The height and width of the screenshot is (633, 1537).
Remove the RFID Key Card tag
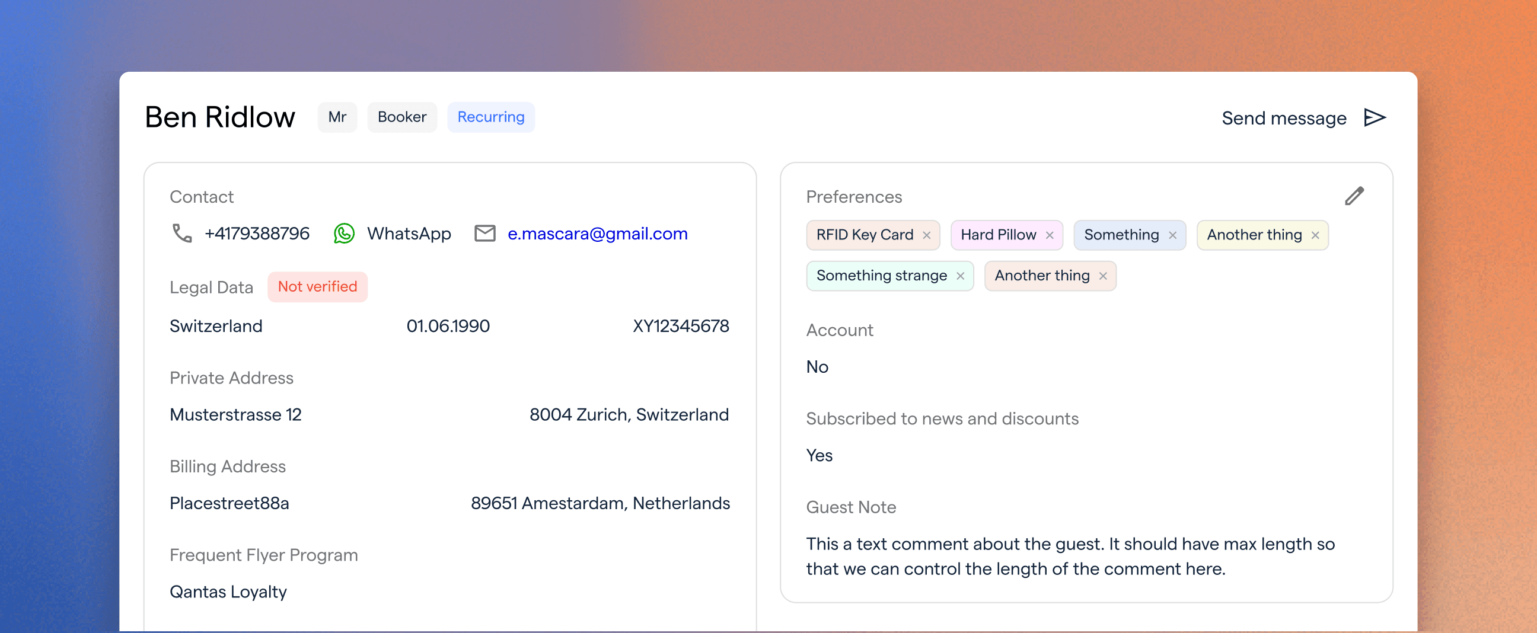927,235
